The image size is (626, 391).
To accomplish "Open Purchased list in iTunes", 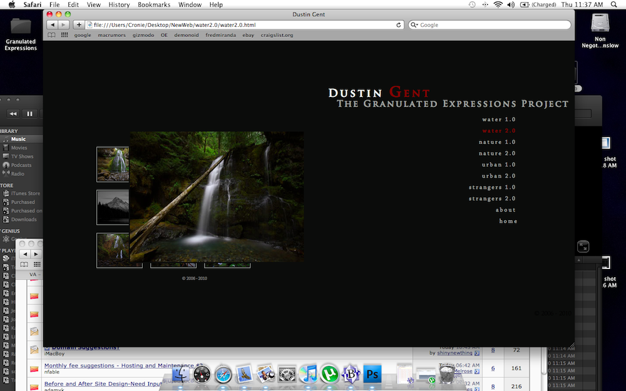I will click(x=23, y=202).
